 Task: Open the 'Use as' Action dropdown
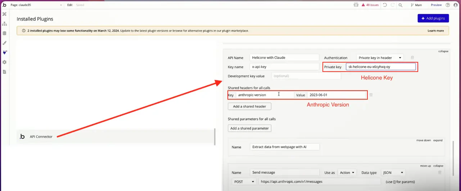click(x=347, y=173)
